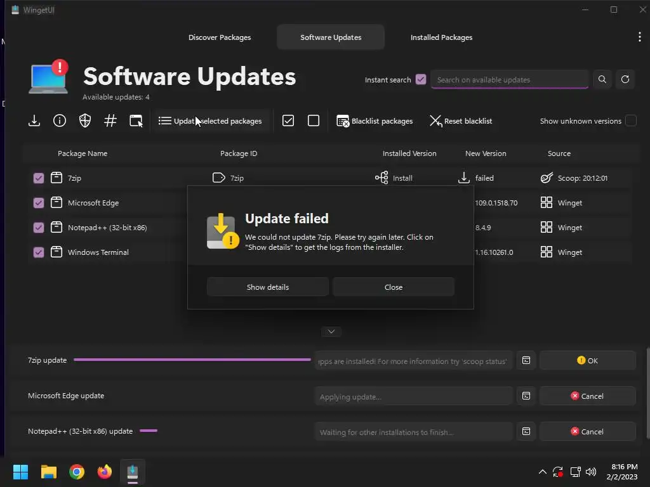Click the run as administrator shield icon
Image resolution: width=650 pixels, height=487 pixels.
coord(85,121)
